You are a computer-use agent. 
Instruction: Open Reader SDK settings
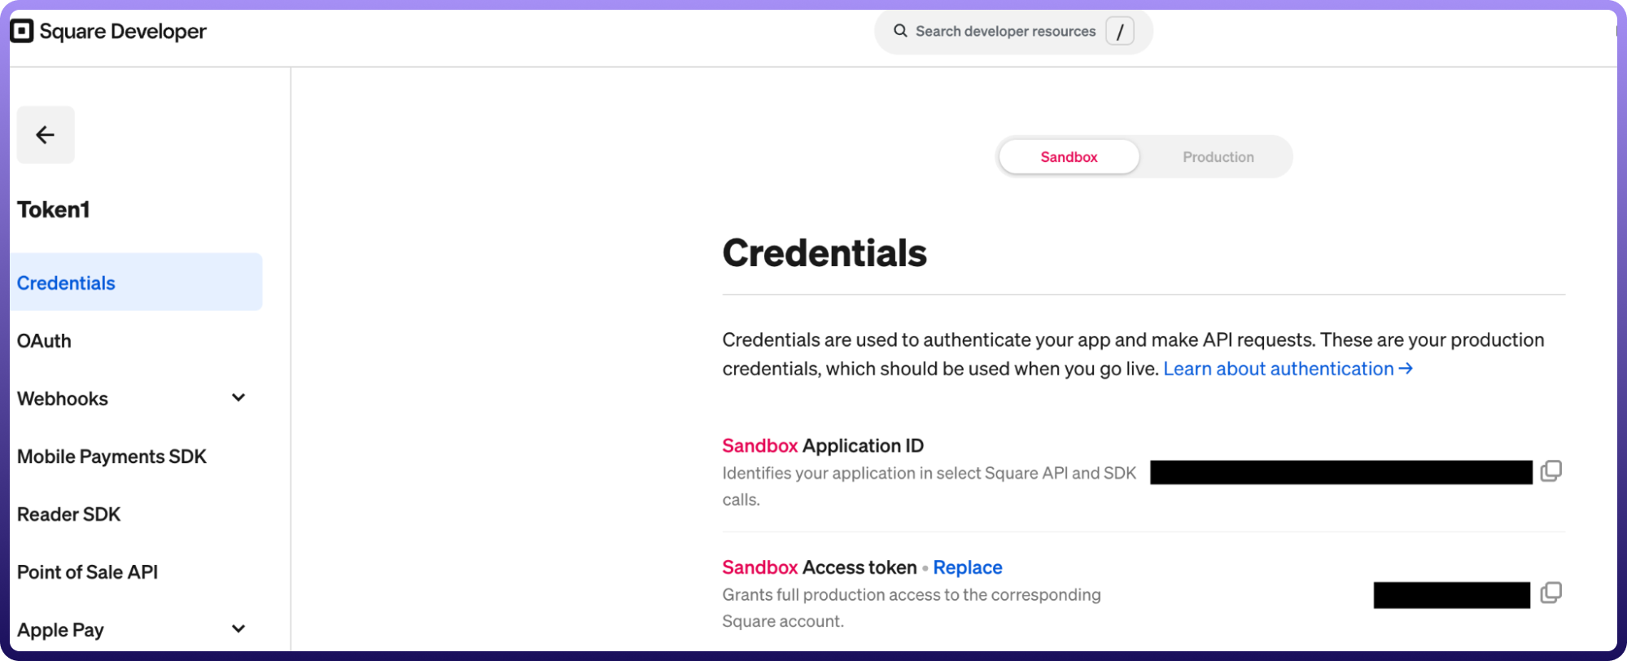click(x=68, y=514)
